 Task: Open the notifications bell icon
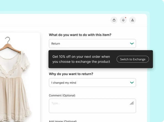pos(123,20)
